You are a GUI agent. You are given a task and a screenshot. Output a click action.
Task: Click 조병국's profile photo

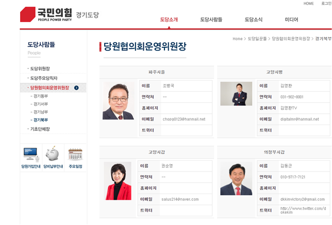[118, 100]
